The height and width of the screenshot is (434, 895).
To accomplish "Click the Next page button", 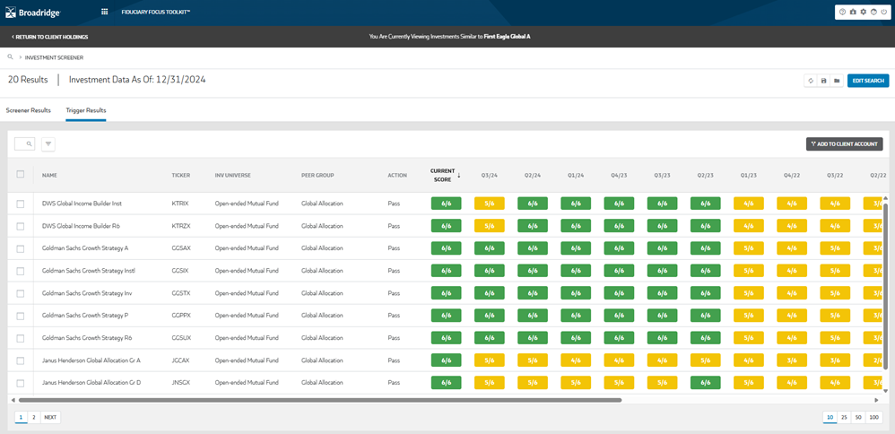I will (x=50, y=418).
